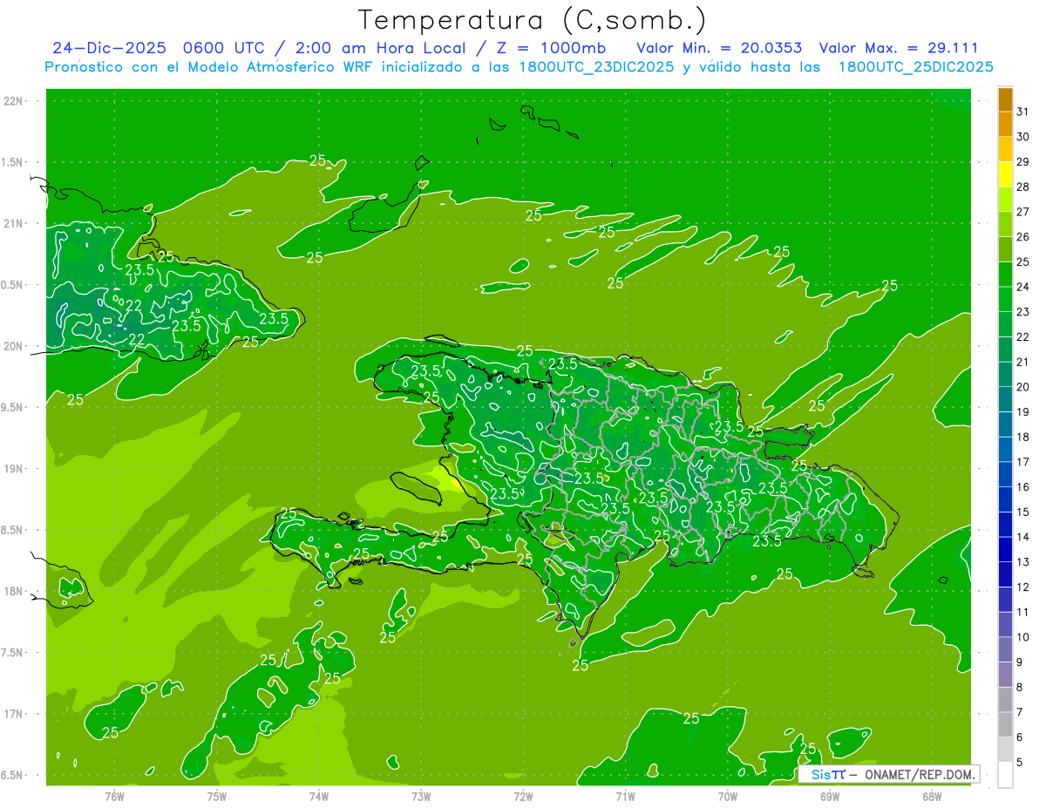Click the '17N' latitude axis label
Image resolution: width=1046 pixels, height=808 pixels.
pos(13,714)
